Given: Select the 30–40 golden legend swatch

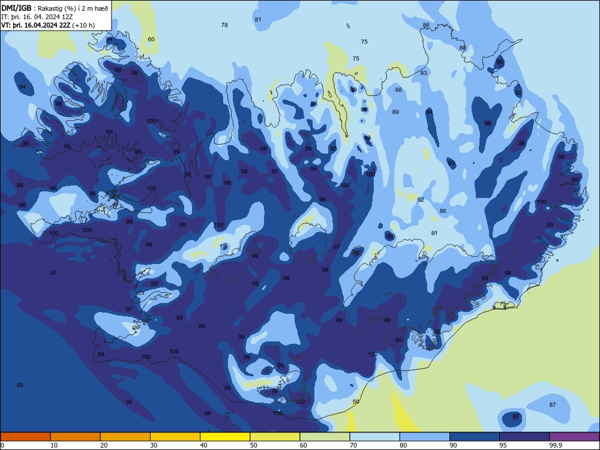Looking at the screenshot, I should 175,437.
